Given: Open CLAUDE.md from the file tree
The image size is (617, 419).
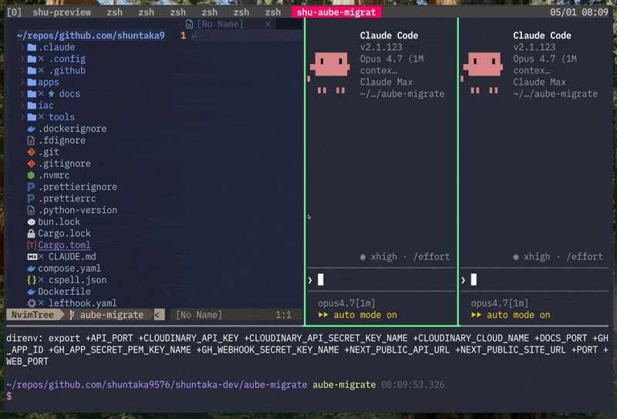Looking at the screenshot, I should click(72, 257).
